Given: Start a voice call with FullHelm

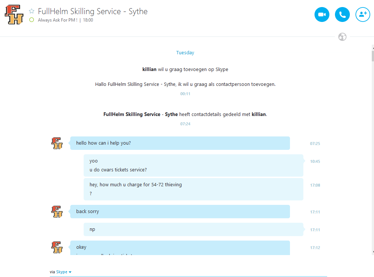Looking at the screenshot, I should pos(342,15).
